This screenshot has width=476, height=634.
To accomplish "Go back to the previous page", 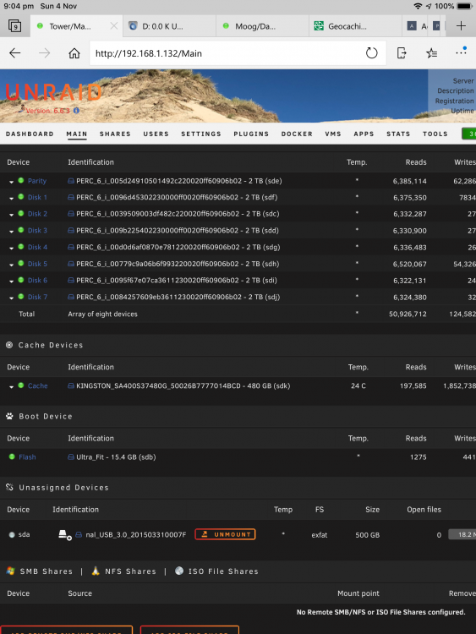I will pyautogui.click(x=15, y=53).
